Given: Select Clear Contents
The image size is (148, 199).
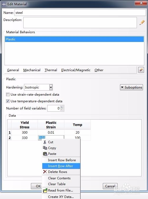Looking at the screenshot, I should pos(61,178).
